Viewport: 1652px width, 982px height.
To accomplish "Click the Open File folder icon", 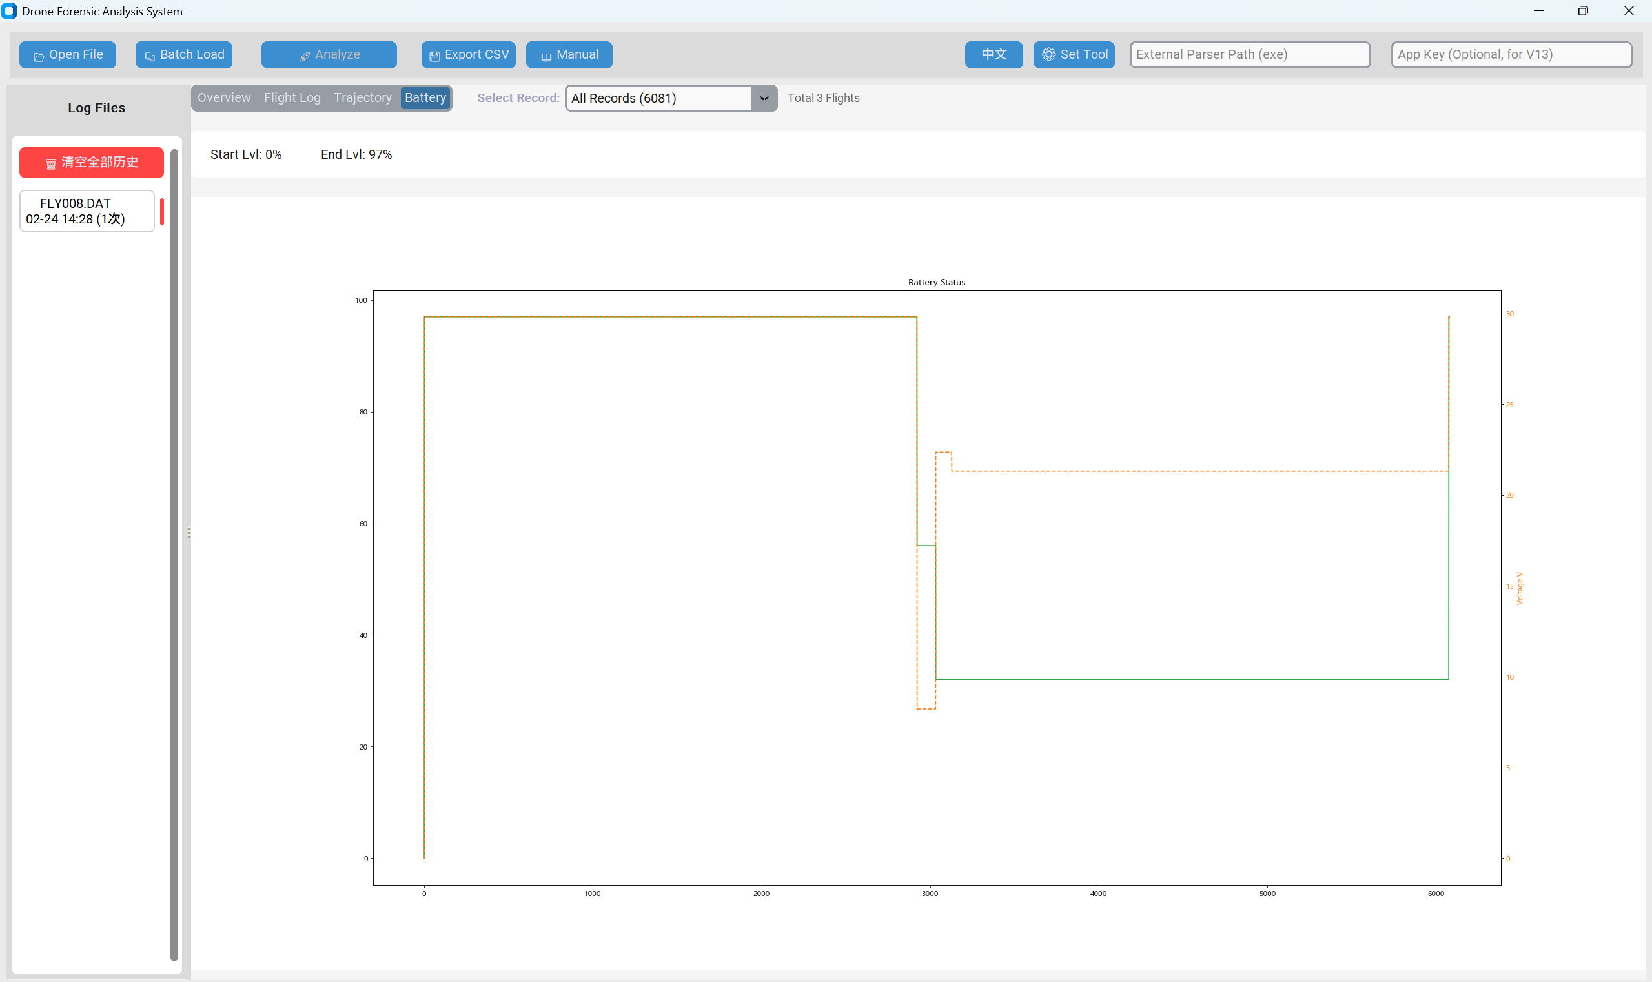I will (x=39, y=56).
